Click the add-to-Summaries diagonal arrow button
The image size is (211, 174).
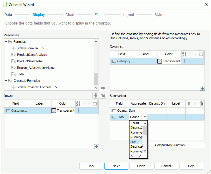coord(103,95)
